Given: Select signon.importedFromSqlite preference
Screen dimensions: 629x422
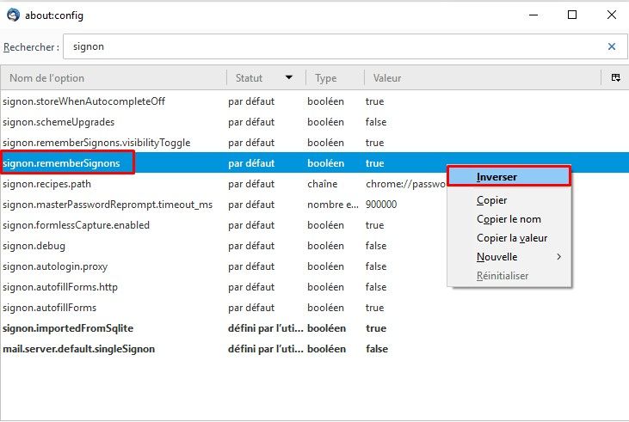Looking at the screenshot, I should (x=315, y=328).
